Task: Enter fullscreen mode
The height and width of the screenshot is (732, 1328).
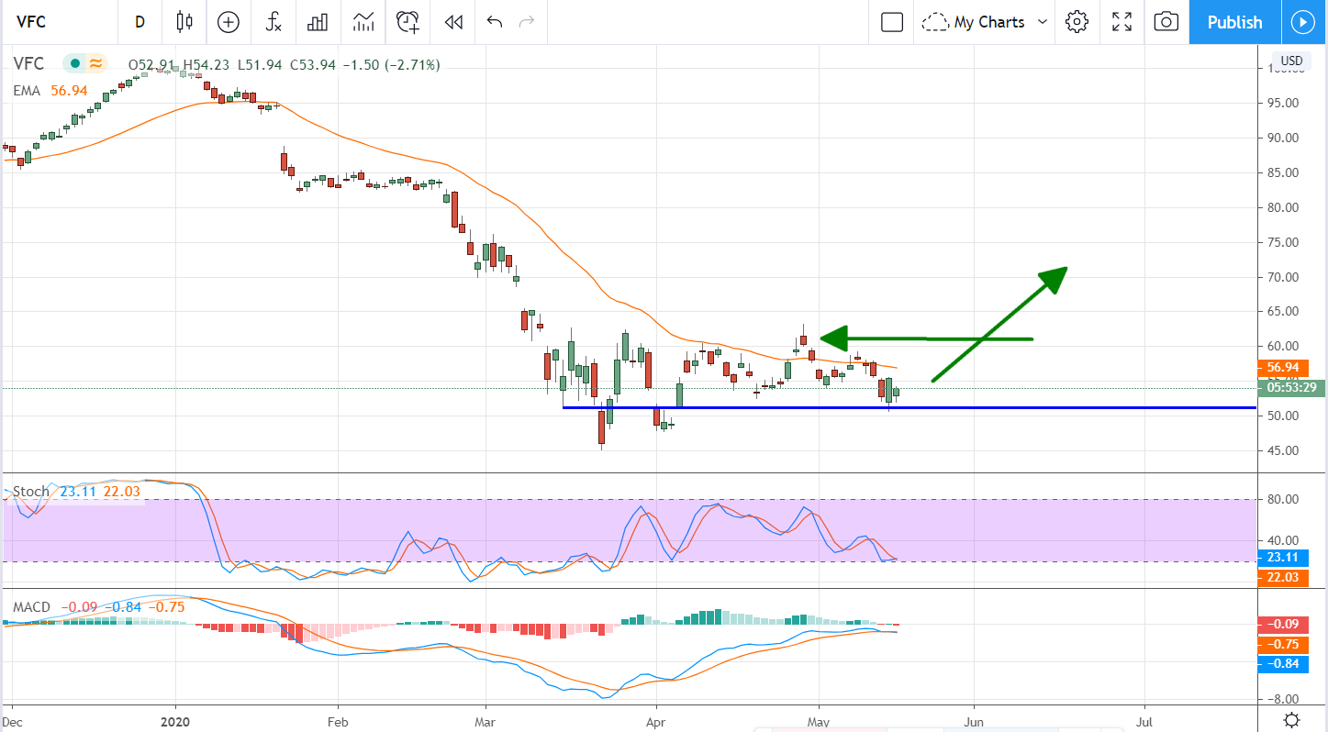Action: (x=1122, y=22)
